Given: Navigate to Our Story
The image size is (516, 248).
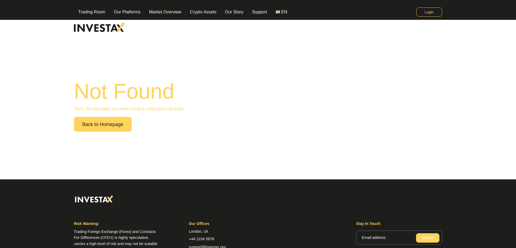Looking at the screenshot, I should [x=234, y=12].
